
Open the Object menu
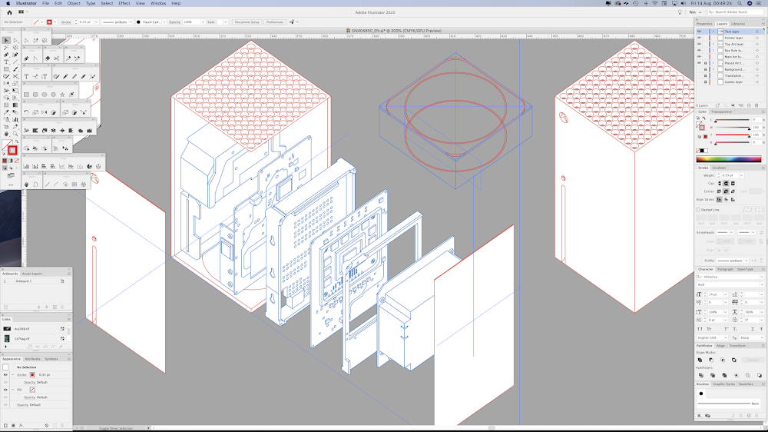click(74, 3)
